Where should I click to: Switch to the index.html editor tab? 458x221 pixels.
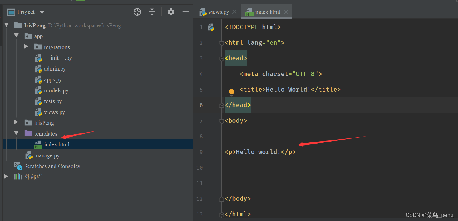click(268, 12)
